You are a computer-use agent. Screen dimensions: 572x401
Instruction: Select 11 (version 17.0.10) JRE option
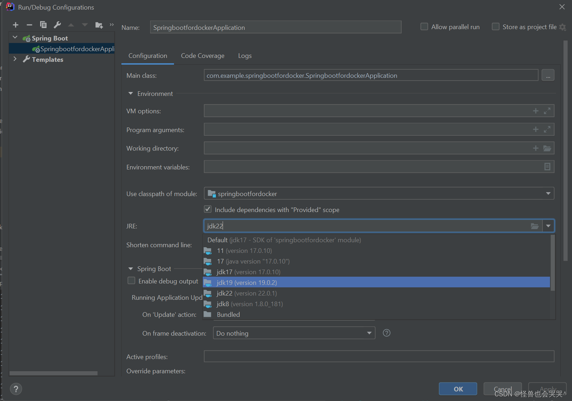[x=376, y=251]
